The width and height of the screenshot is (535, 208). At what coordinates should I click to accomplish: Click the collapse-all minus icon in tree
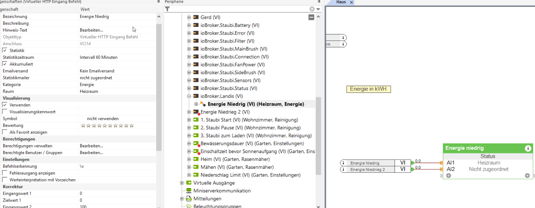[x=311, y=17]
